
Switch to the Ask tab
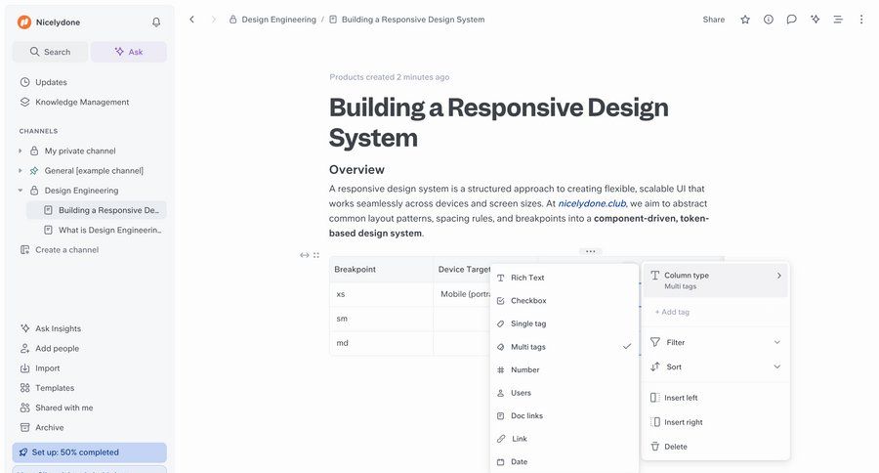(x=129, y=52)
